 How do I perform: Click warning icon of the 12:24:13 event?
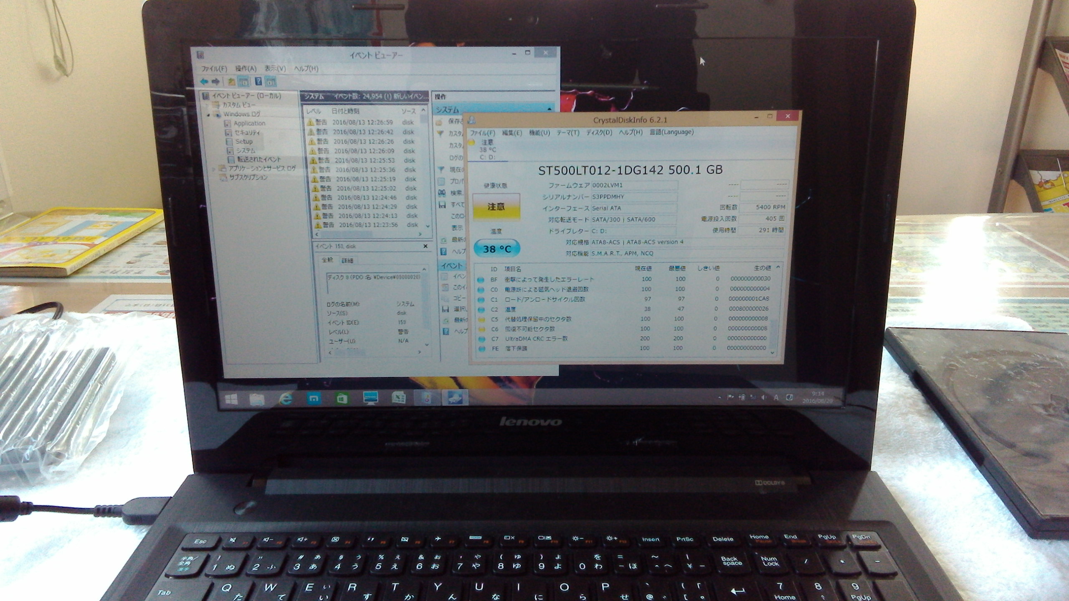pyautogui.click(x=318, y=216)
